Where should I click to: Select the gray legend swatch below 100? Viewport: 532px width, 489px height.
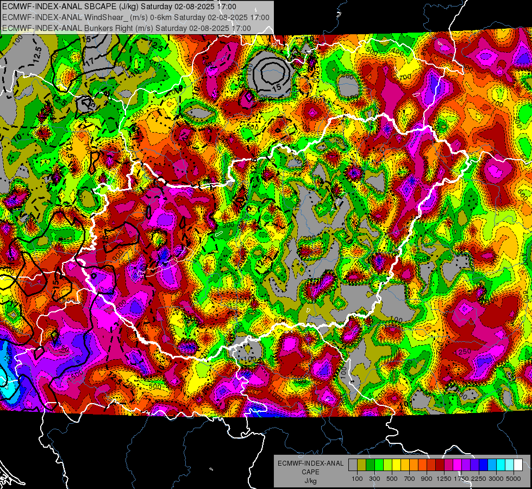tap(353, 465)
